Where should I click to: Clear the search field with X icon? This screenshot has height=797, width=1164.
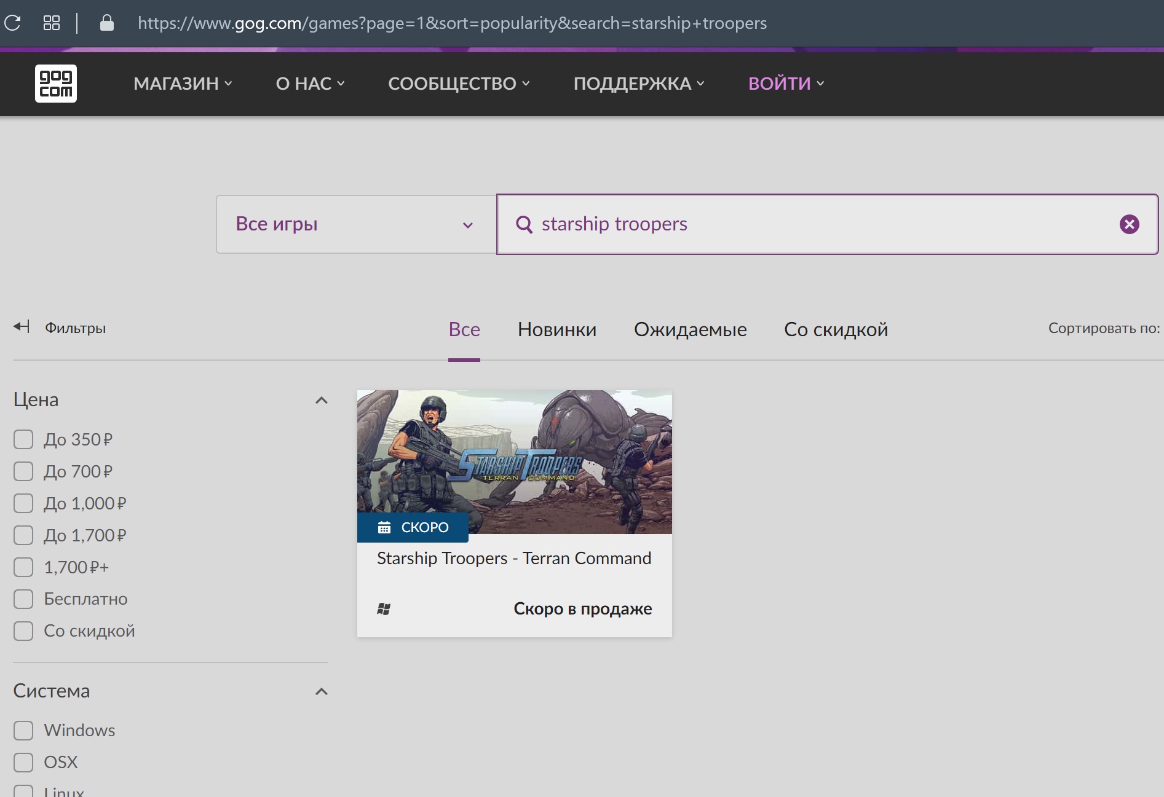click(1129, 224)
